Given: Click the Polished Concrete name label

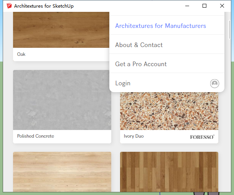Looking at the screenshot, I should point(35,136).
